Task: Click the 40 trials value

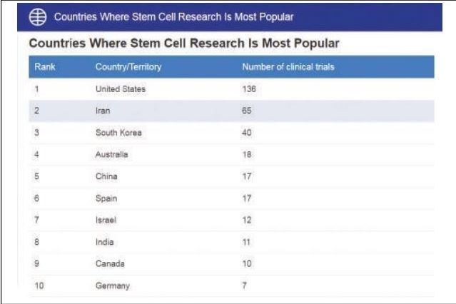Action: 248,133
